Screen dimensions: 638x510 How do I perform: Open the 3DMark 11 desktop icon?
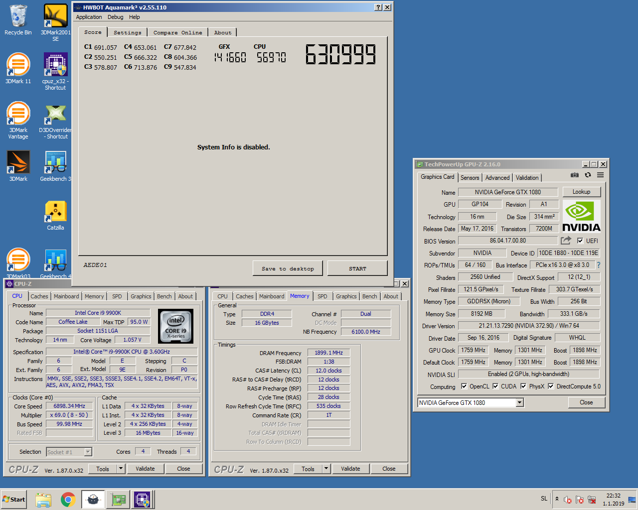pyautogui.click(x=18, y=68)
